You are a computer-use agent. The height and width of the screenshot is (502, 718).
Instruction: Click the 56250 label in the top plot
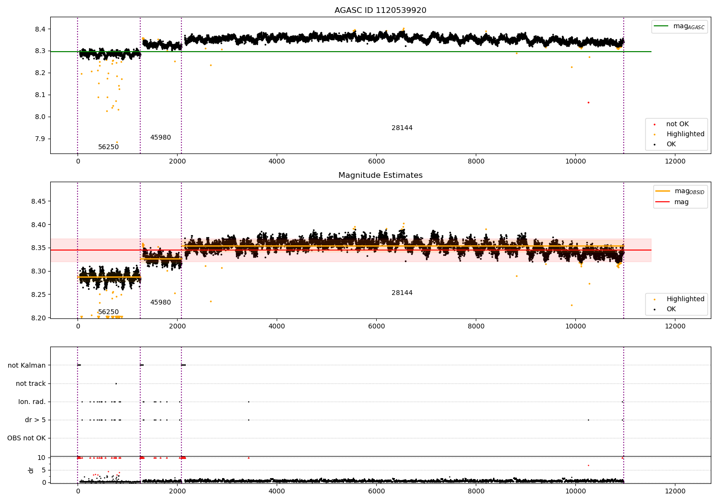click(x=108, y=147)
